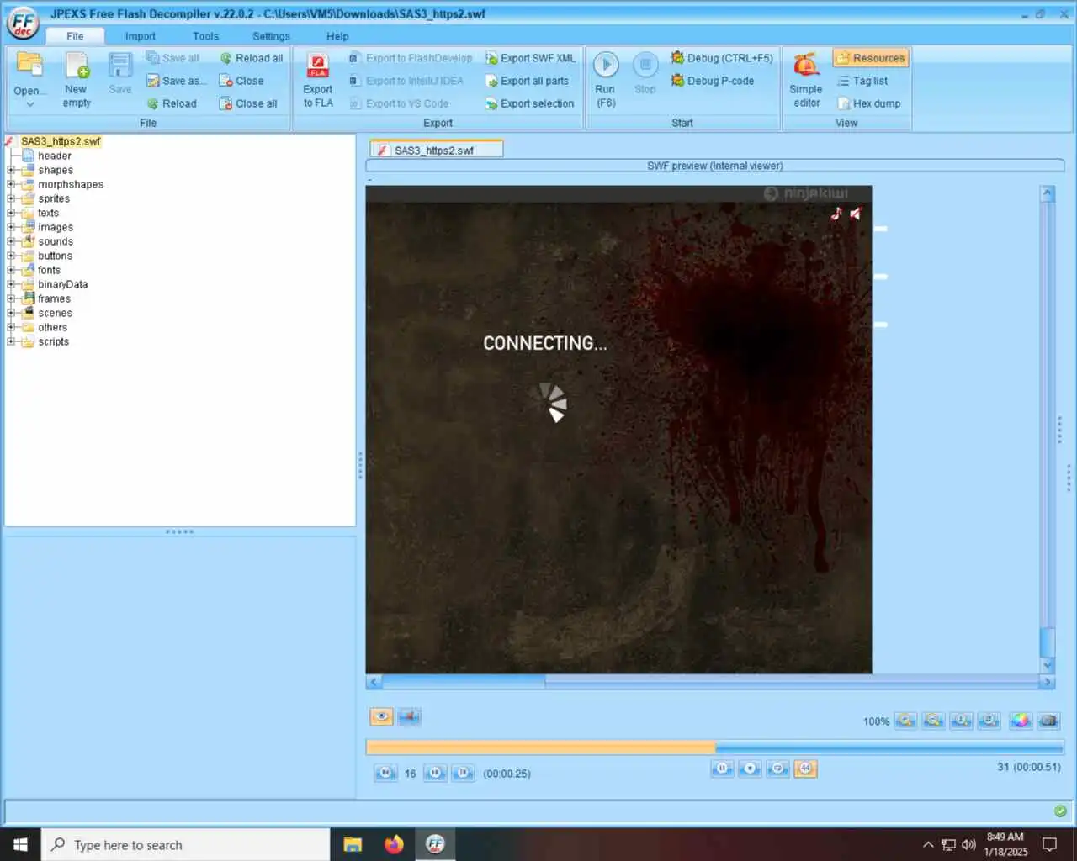Click Export all parts
The image size is (1077, 861).
[528, 81]
